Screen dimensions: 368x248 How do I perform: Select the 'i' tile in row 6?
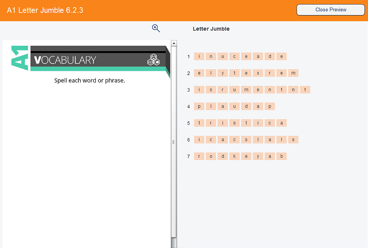click(x=199, y=140)
